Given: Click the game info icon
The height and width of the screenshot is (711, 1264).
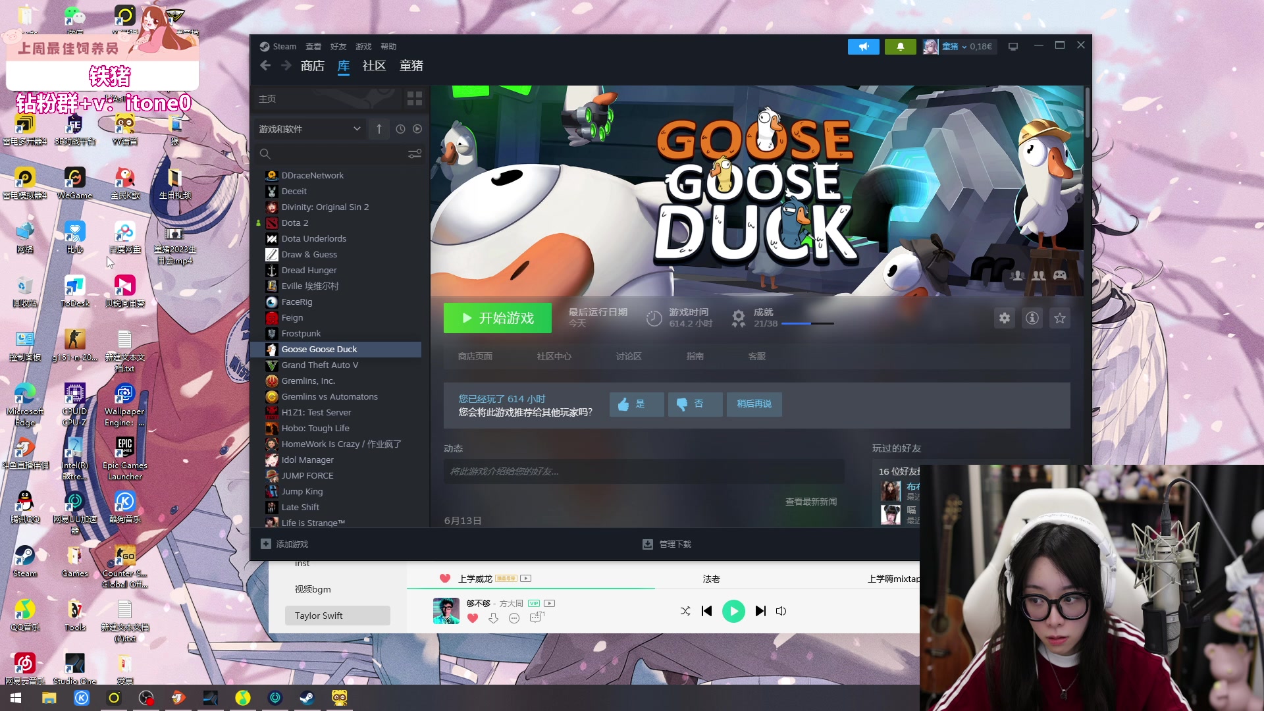Looking at the screenshot, I should click(1032, 319).
